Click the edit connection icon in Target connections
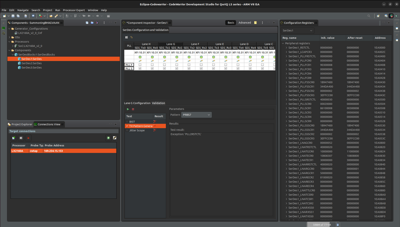 (x=21, y=138)
